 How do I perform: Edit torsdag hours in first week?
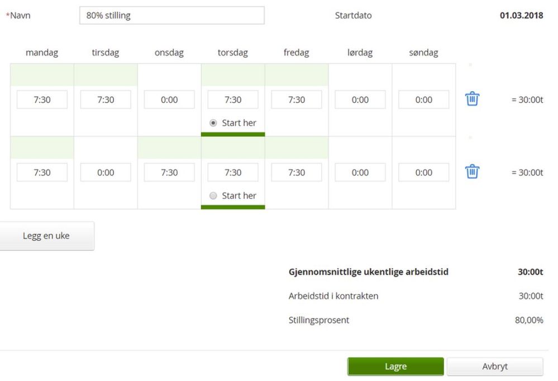click(233, 99)
